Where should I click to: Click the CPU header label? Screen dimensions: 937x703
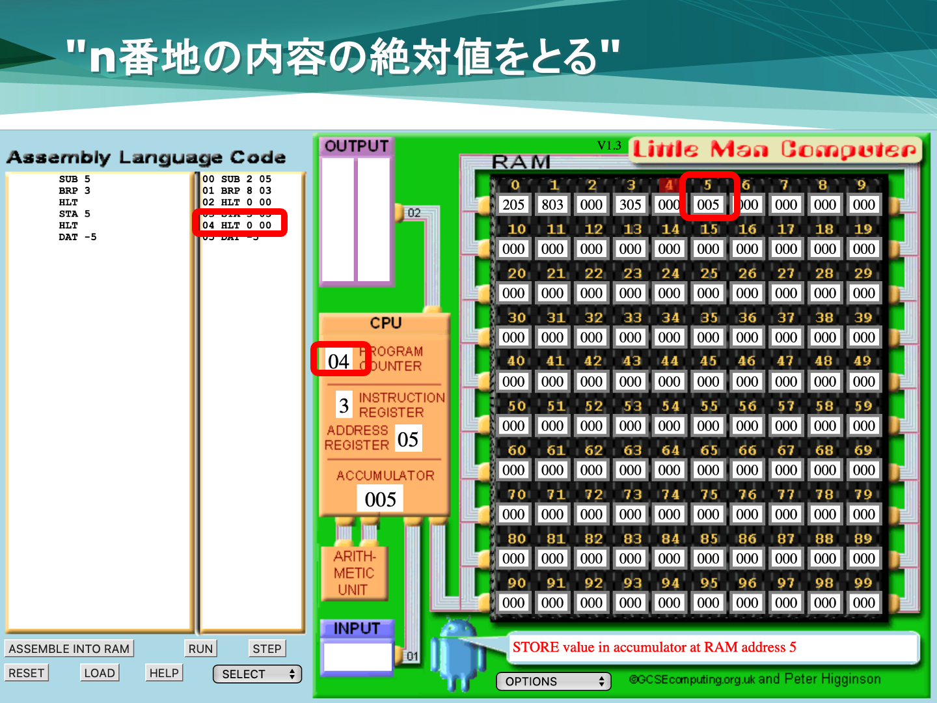coord(385,323)
